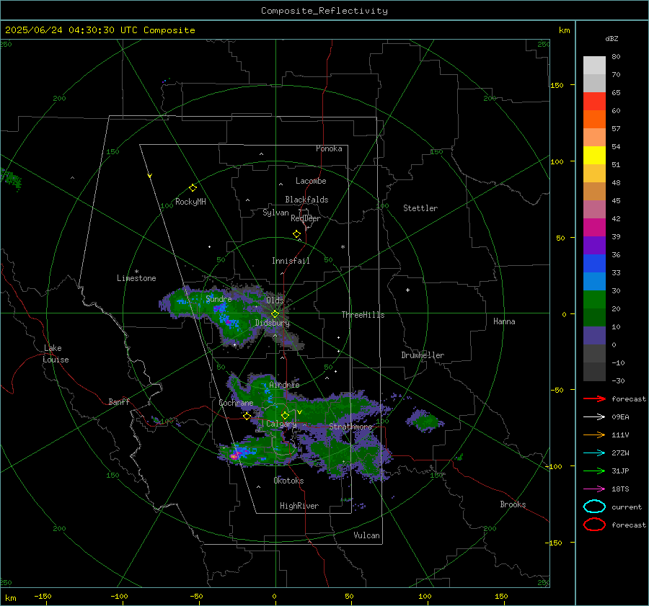
Task: Click the Okotoks city label
Action: [288, 481]
